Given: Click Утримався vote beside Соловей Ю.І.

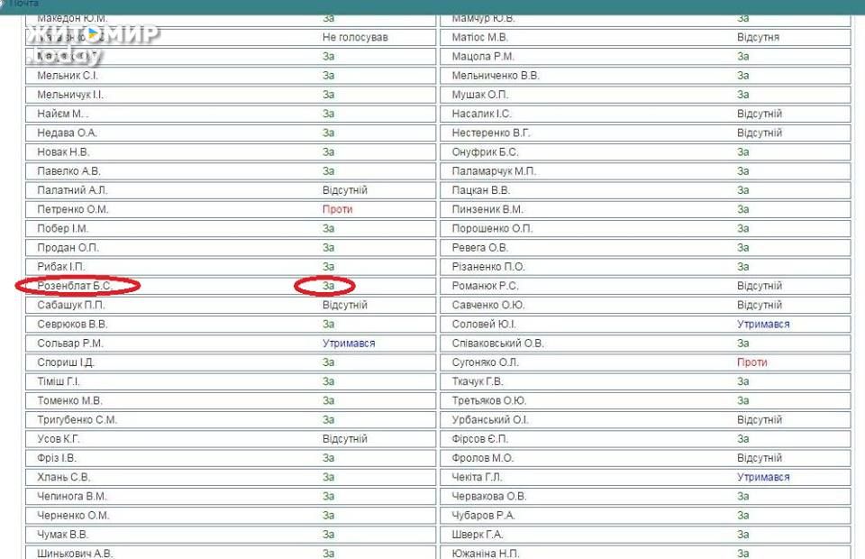Looking at the screenshot, I should pyautogui.click(x=763, y=325).
